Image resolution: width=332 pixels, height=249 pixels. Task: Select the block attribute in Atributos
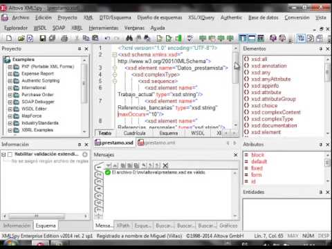coord(257,155)
